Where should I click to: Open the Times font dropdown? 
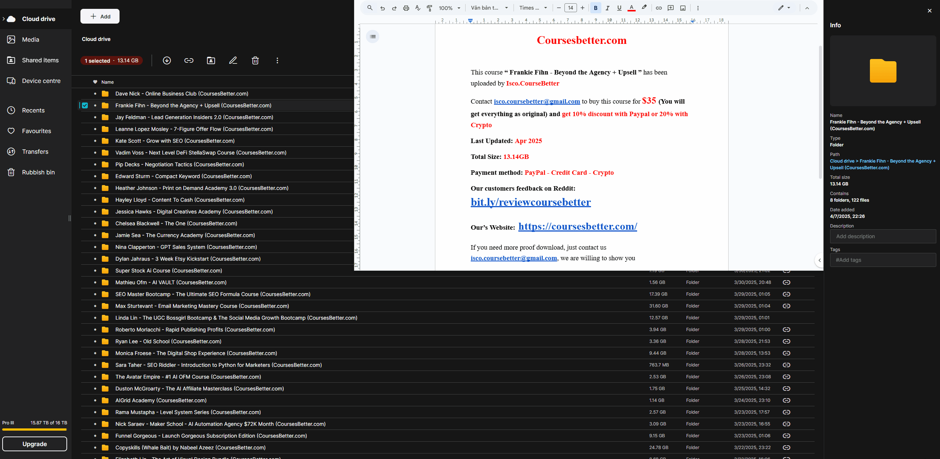point(533,8)
